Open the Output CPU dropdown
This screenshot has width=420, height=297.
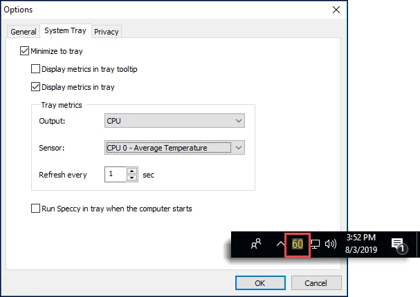(174, 121)
